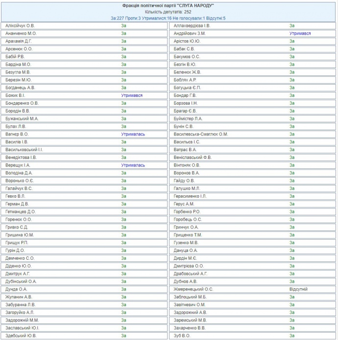Image resolution: width=338 pixels, height=340 pixels.
Task: Select deputy name Брагар Є.В.
Action: (185, 111)
